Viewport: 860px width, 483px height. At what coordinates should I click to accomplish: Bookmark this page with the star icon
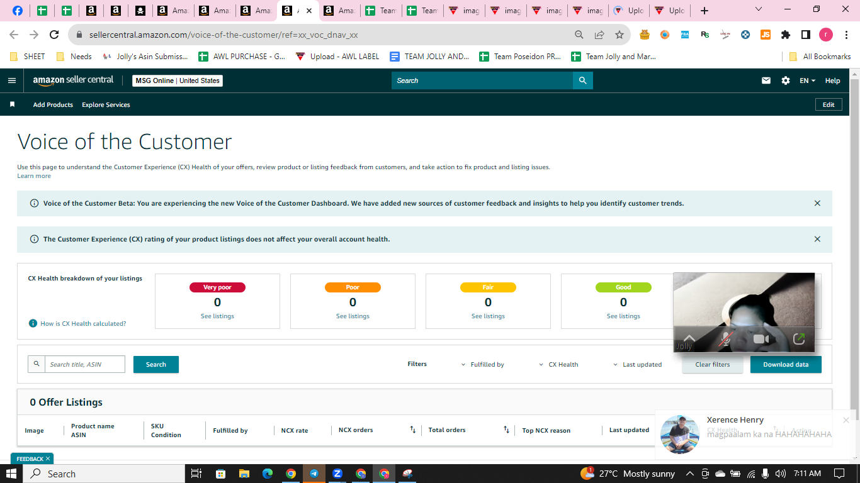click(x=620, y=35)
